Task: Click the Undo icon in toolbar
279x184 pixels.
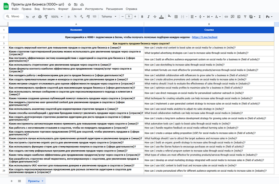Action: pos(27,17)
